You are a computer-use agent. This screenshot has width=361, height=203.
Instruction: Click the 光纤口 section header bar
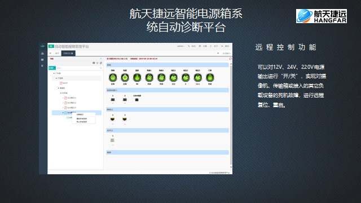point(168,130)
